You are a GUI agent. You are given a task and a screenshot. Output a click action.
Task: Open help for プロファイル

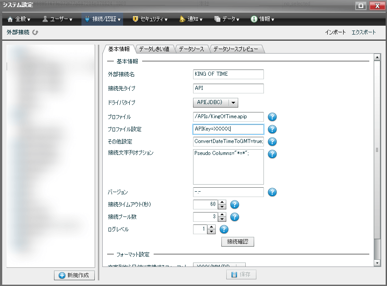272,117
